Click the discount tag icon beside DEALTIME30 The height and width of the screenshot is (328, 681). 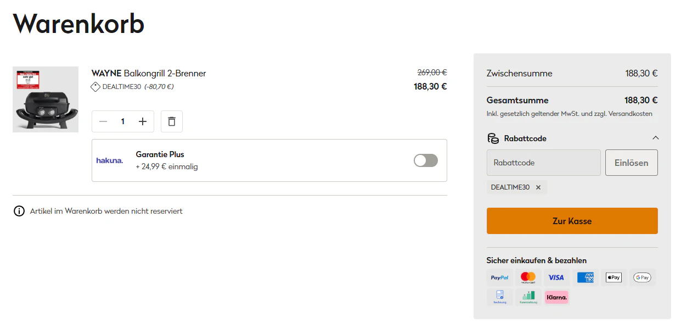click(95, 87)
